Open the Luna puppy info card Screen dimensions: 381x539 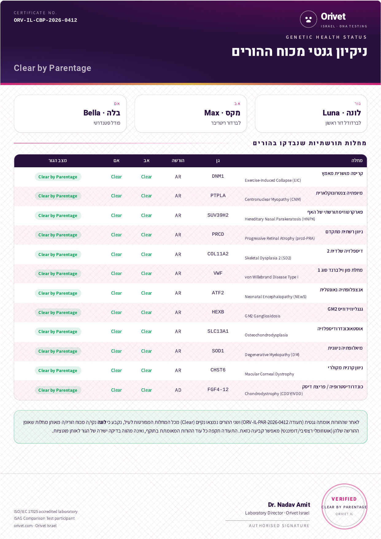tap(311, 114)
